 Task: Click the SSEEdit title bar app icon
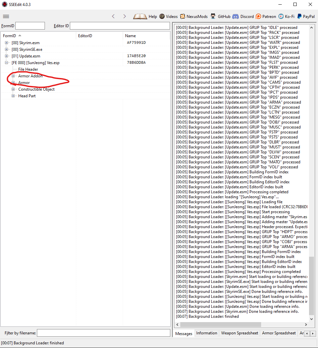[x=4, y=4]
